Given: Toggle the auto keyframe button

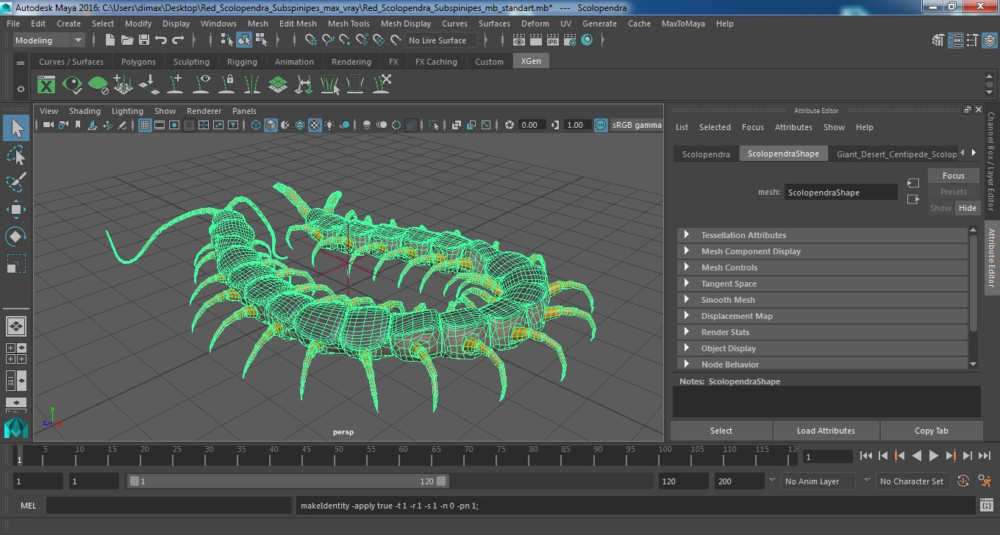Looking at the screenshot, I should click(963, 481).
